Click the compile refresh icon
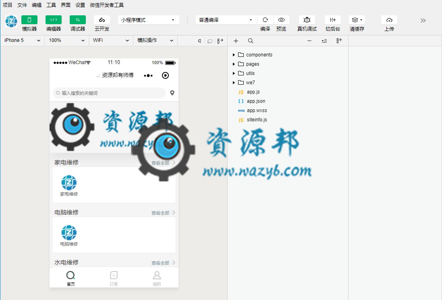 (265, 20)
